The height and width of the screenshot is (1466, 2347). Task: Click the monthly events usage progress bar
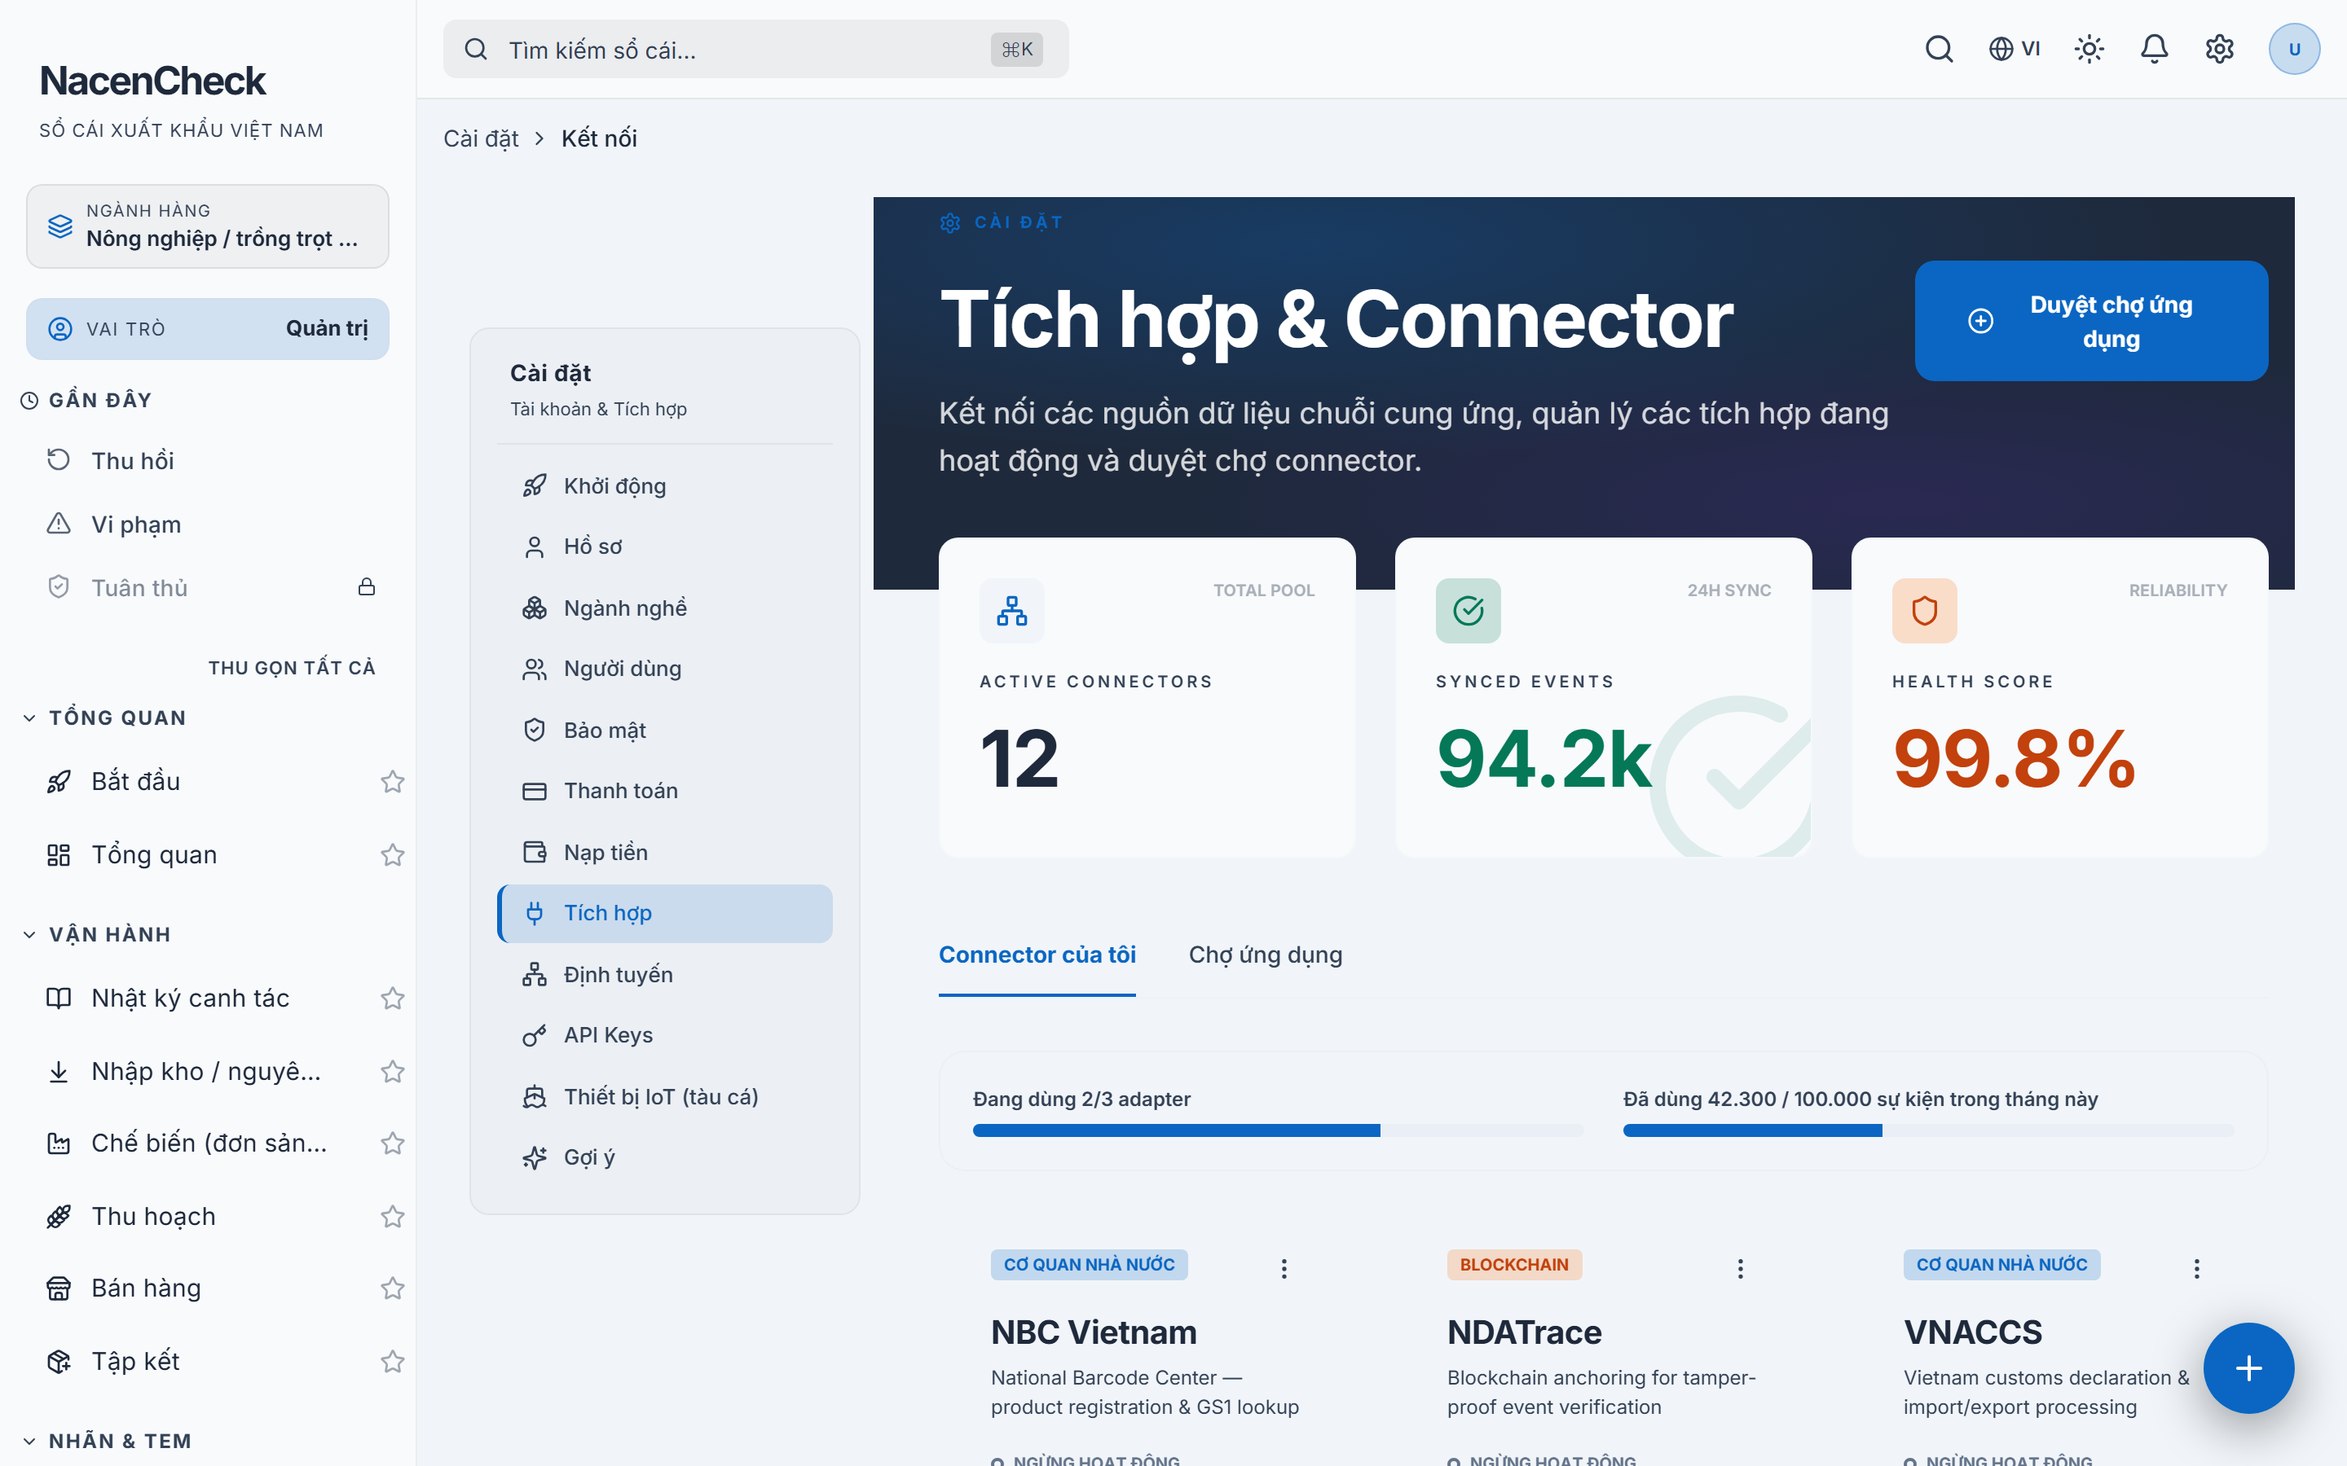tap(1928, 1130)
